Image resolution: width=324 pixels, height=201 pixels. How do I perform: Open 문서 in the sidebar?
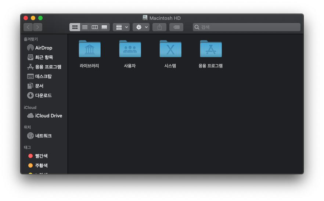tap(35, 86)
